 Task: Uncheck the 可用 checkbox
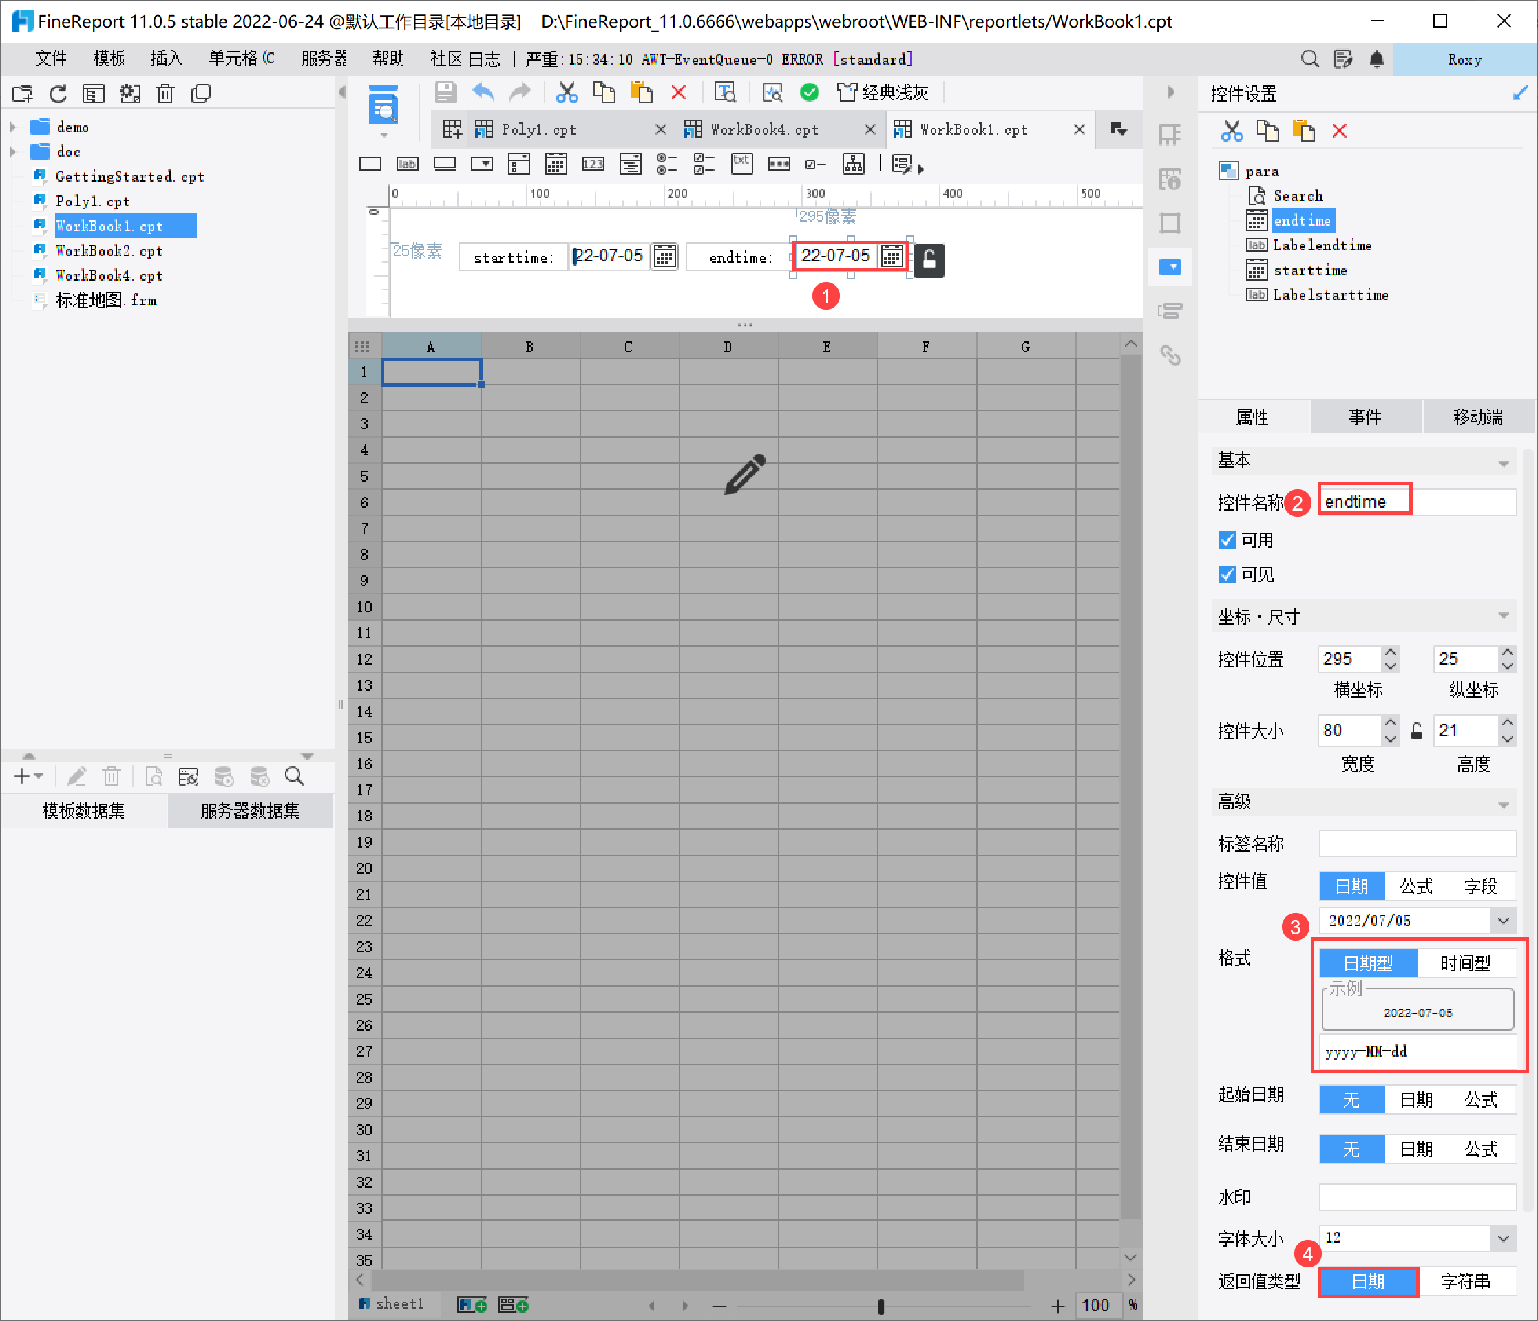pyautogui.click(x=1227, y=540)
